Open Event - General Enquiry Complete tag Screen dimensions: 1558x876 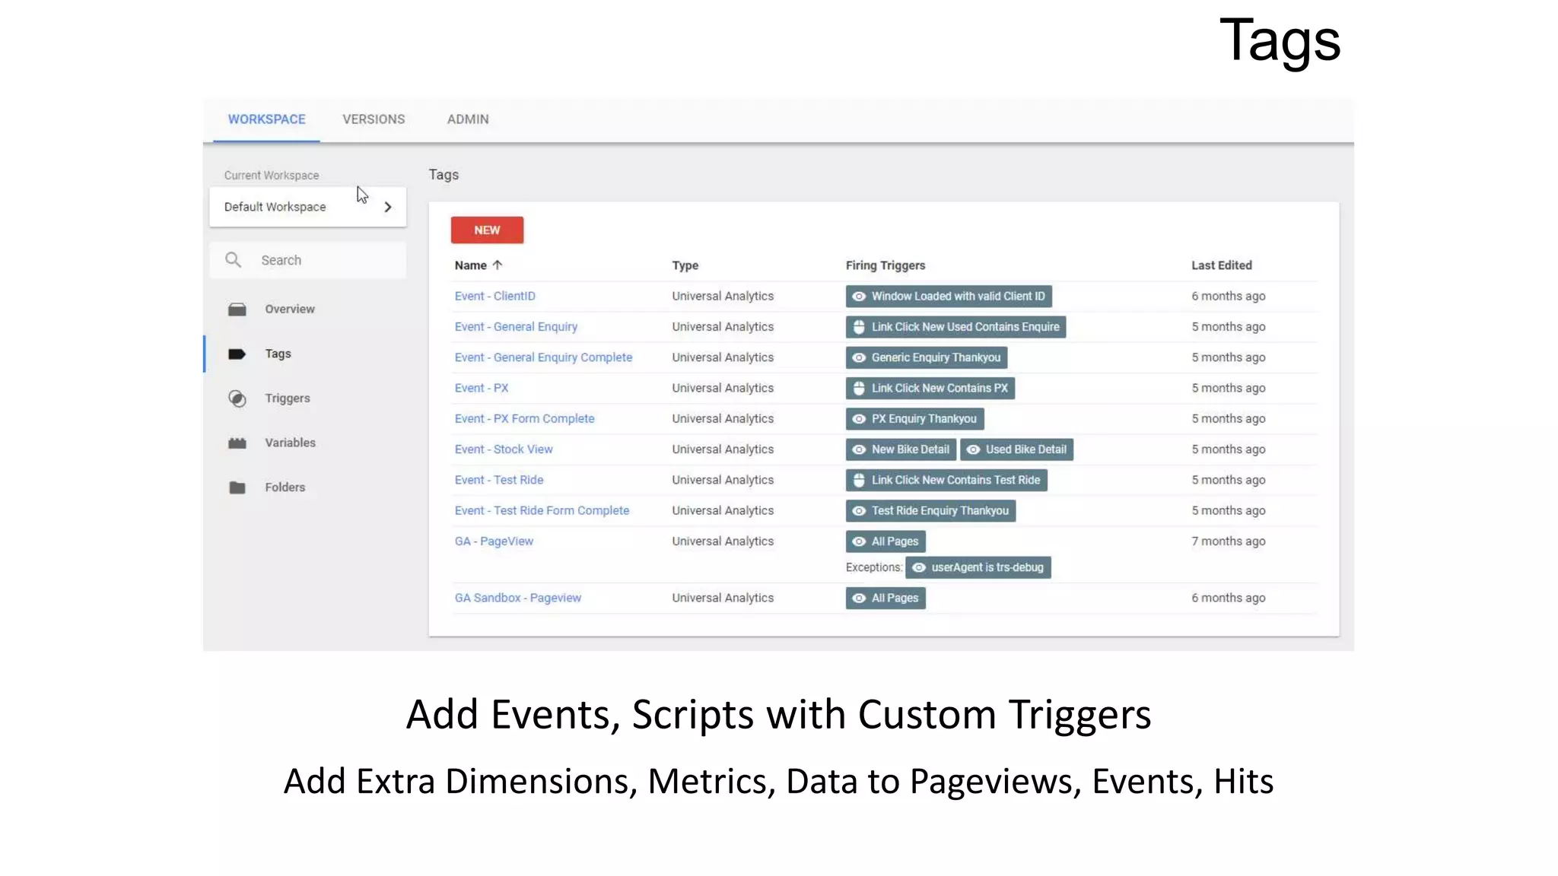point(543,357)
